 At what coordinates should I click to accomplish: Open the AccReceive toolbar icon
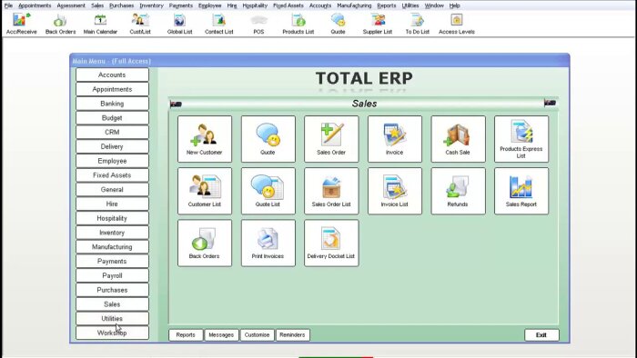(21, 24)
